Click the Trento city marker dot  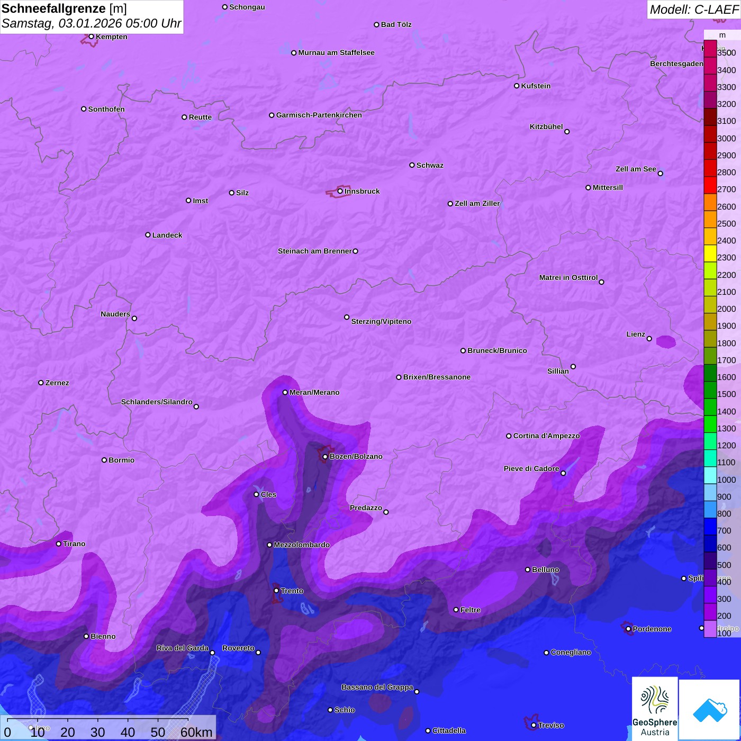pos(276,591)
